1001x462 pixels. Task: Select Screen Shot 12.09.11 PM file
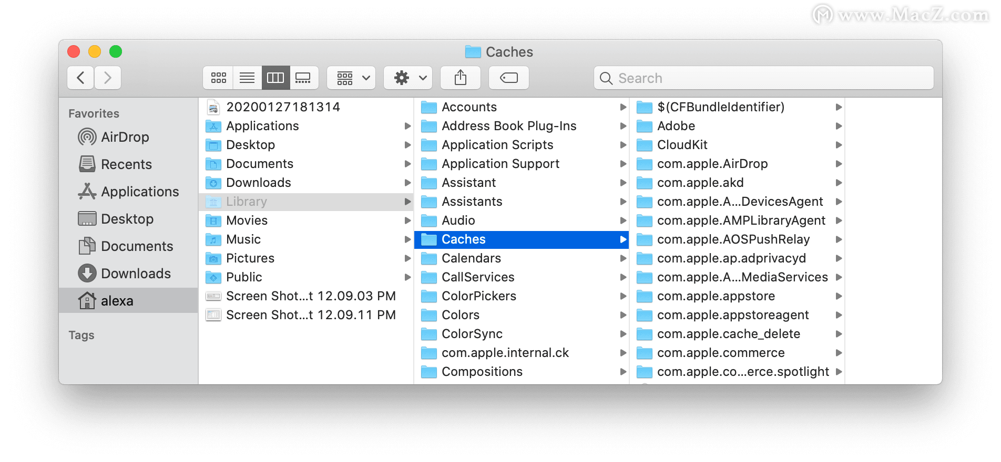point(307,315)
